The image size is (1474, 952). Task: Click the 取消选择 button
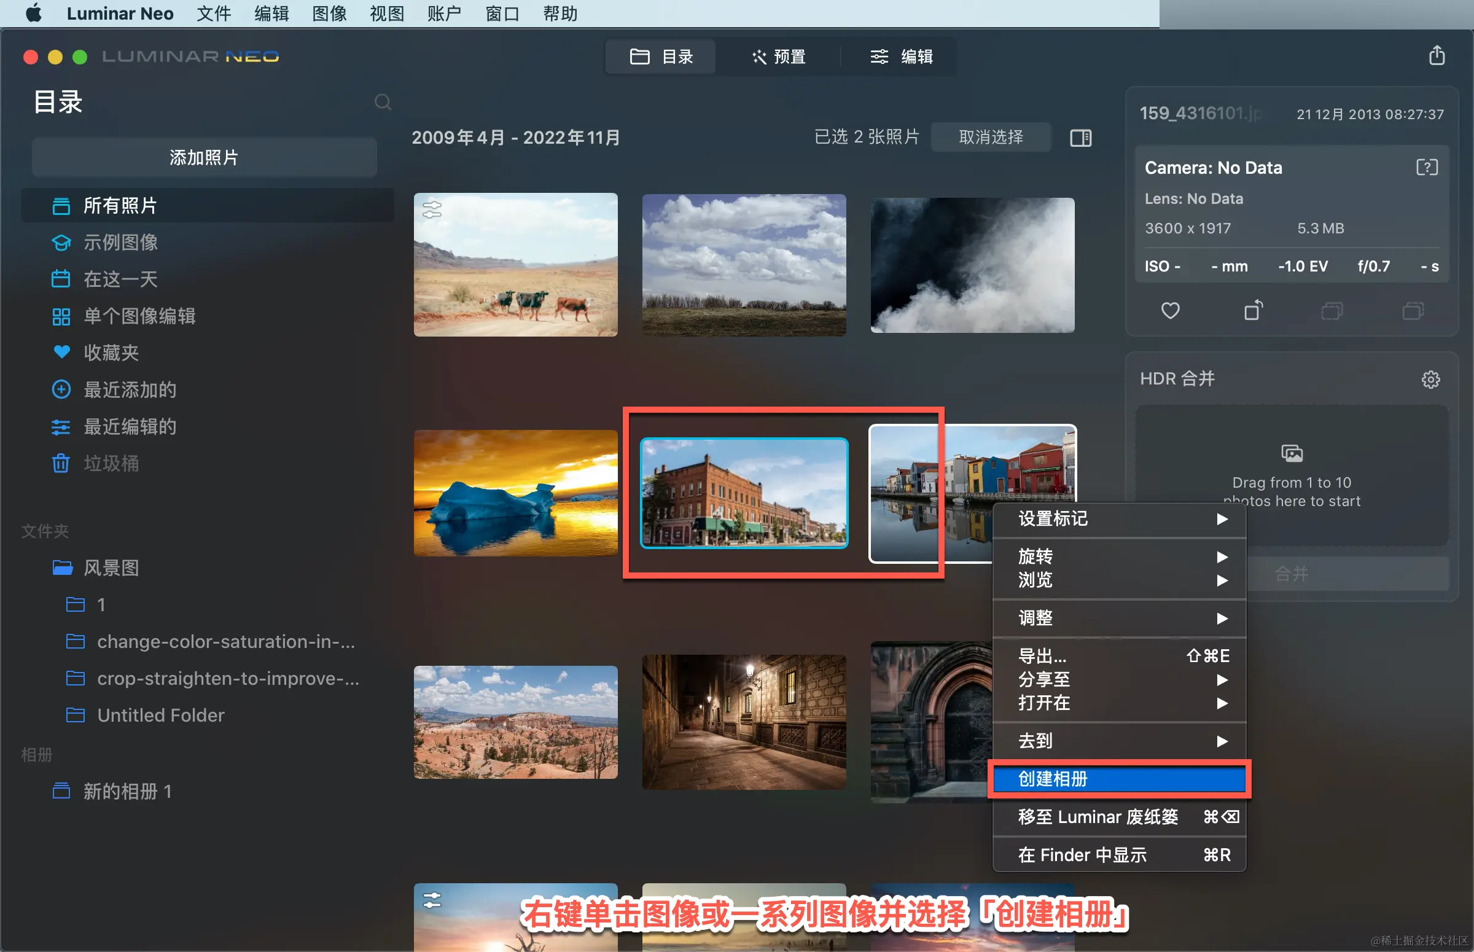pyautogui.click(x=991, y=137)
